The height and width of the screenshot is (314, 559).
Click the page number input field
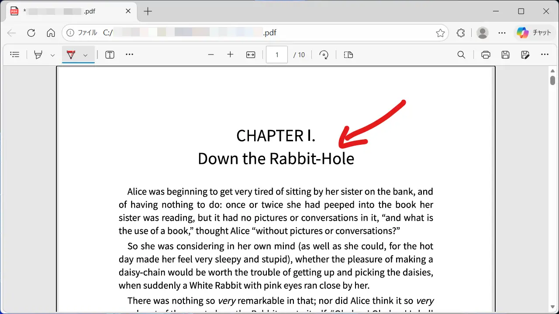point(276,55)
